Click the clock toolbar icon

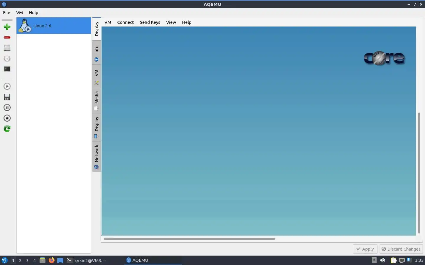point(7,58)
